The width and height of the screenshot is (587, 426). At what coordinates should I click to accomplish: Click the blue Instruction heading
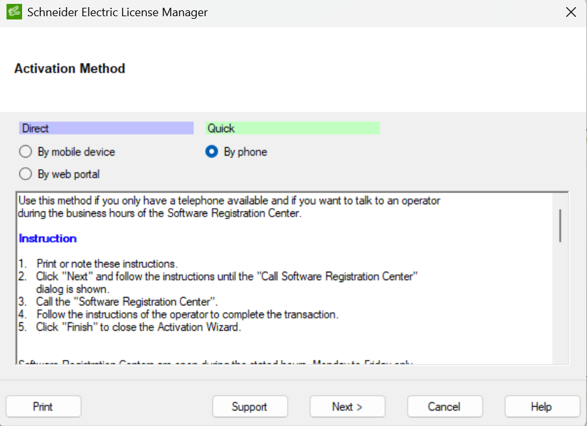click(x=47, y=239)
